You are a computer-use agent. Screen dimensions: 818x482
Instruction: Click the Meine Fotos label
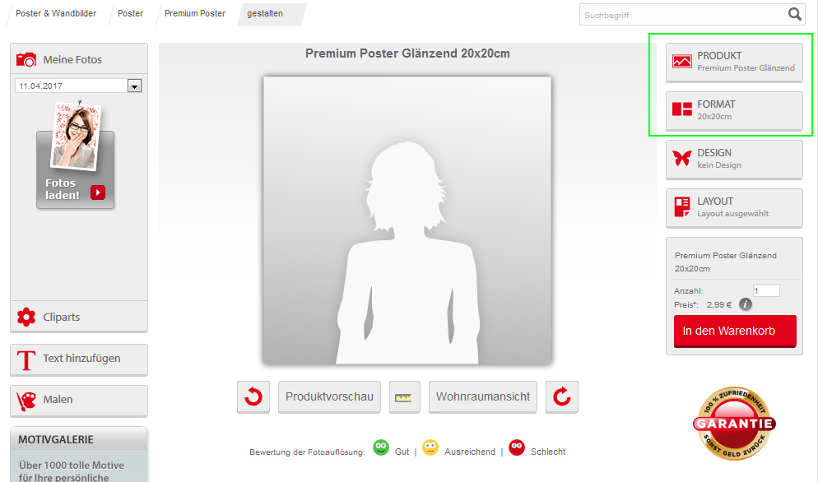point(72,59)
